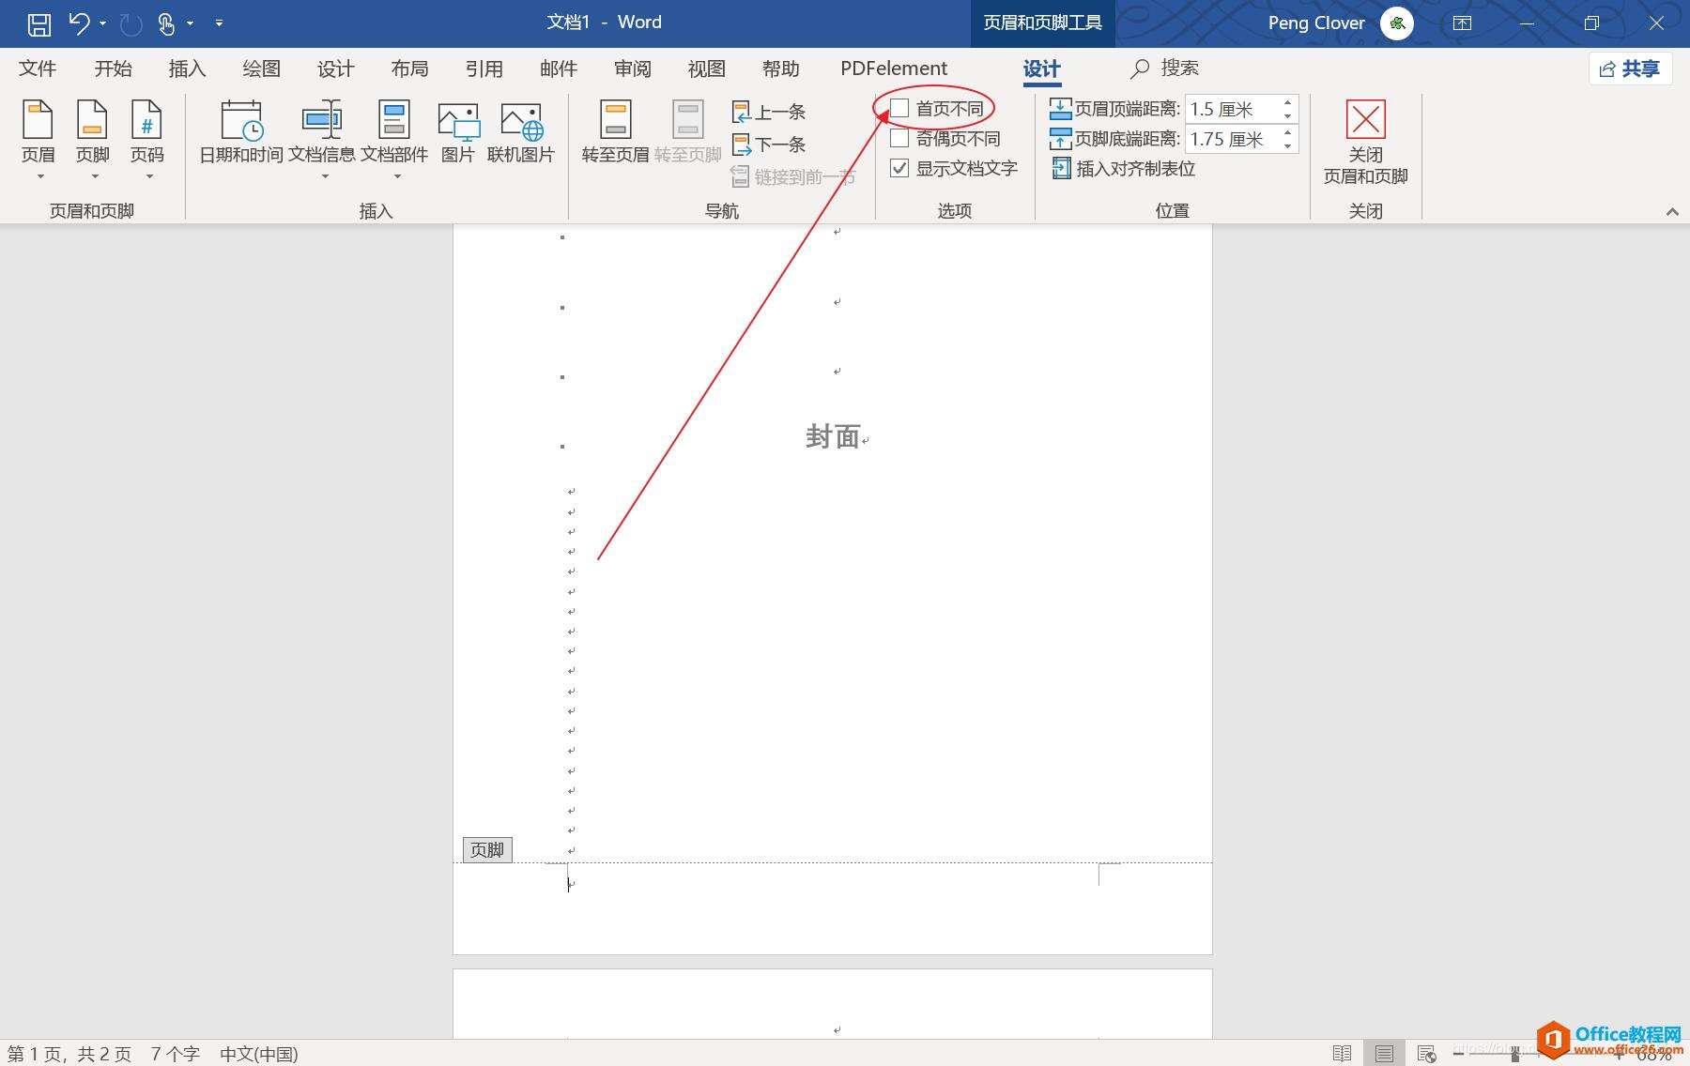Enable Different First Page (首页不同) checkbox
This screenshot has width=1690, height=1066.
click(x=899, y=109)
